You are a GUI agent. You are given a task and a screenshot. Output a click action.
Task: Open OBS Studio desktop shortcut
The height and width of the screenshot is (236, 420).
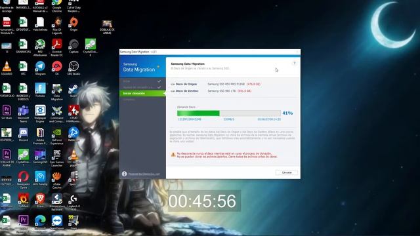[x=73, y=68]
